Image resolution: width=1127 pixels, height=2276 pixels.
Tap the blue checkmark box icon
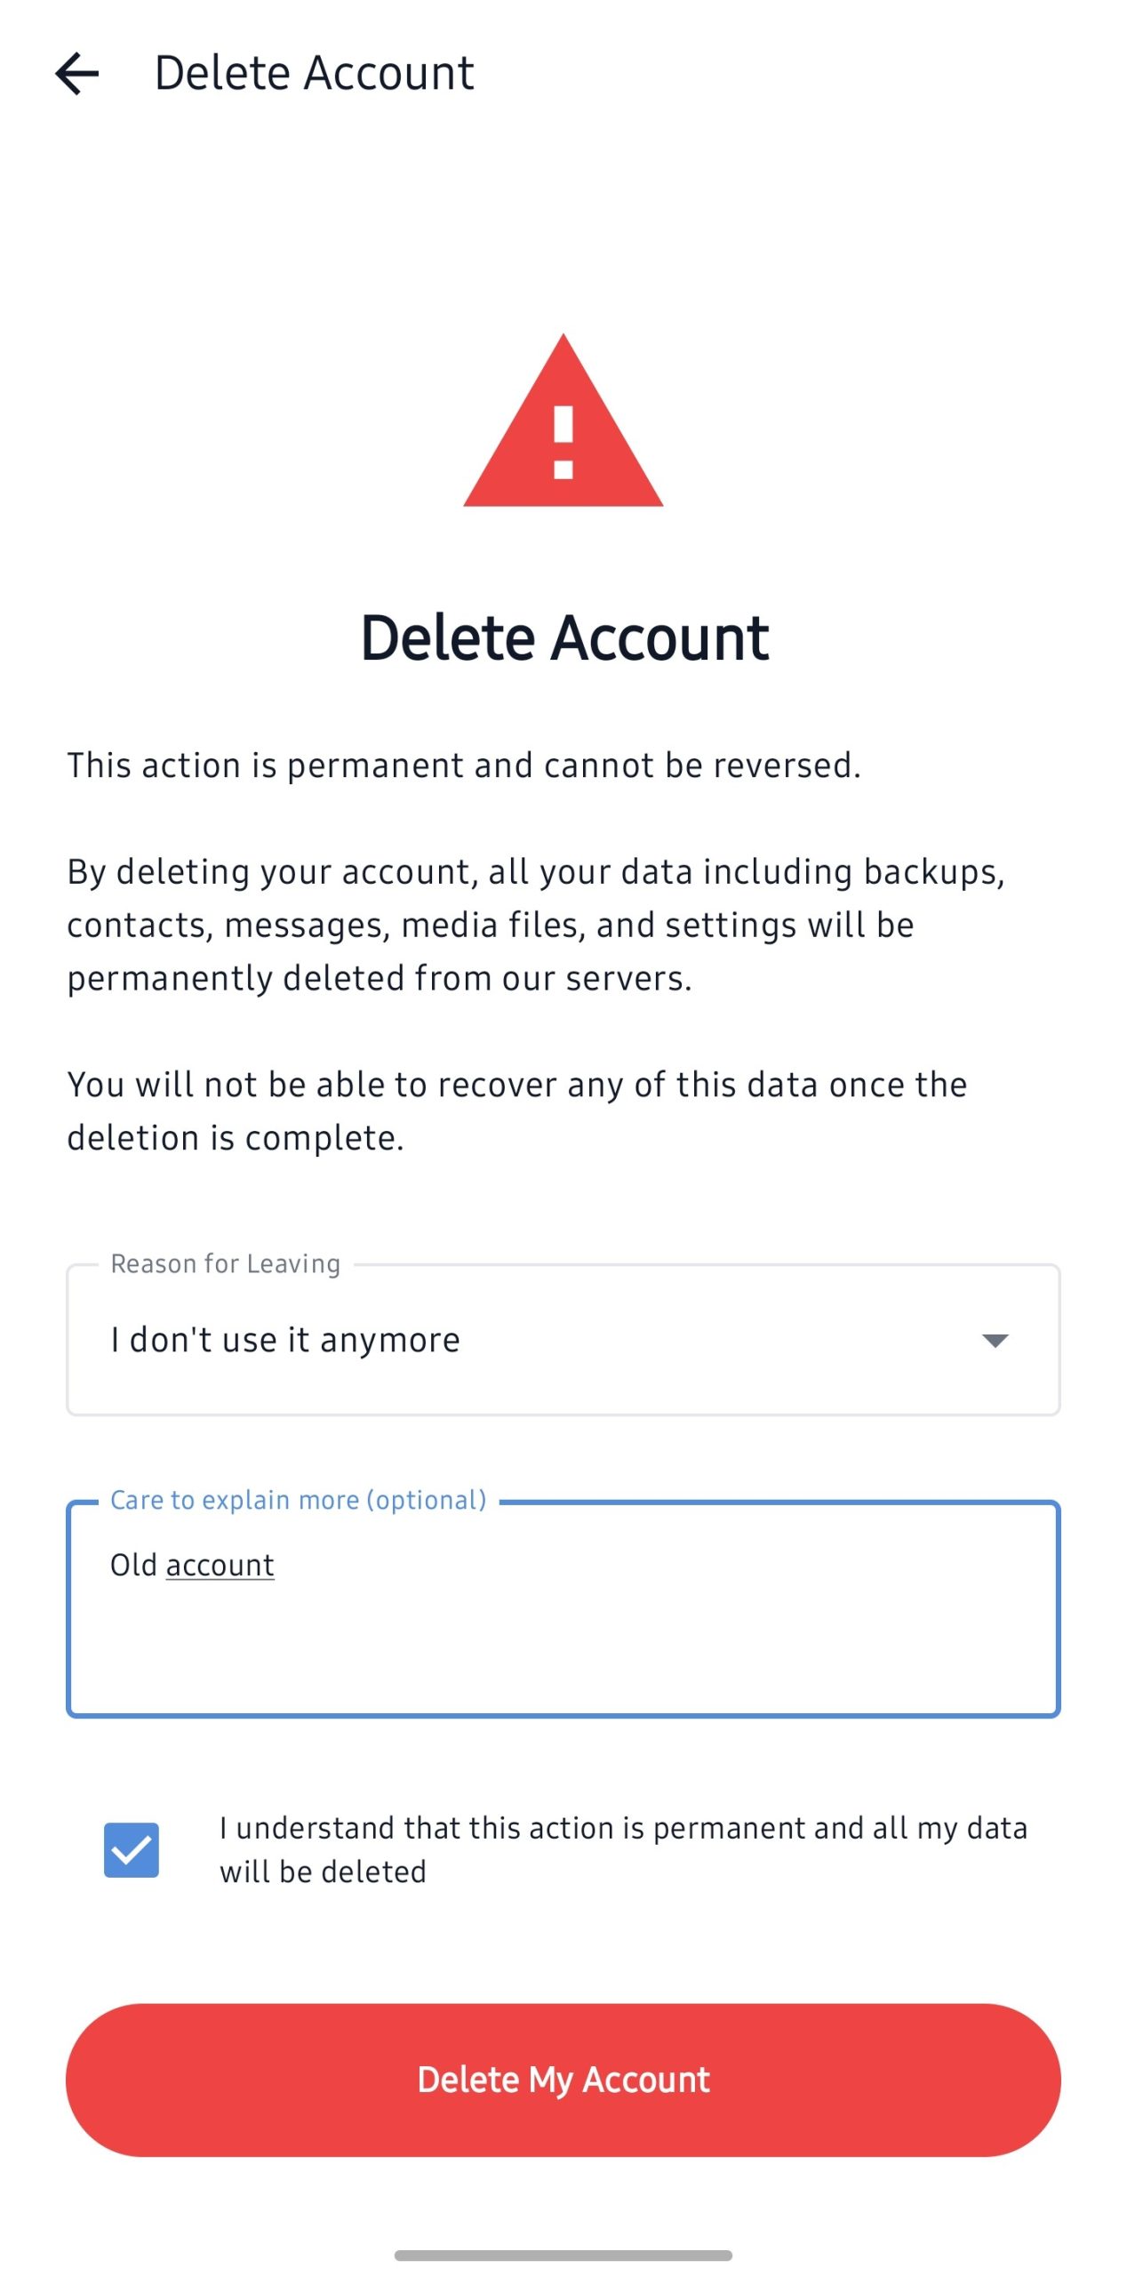click(132, 1849)
